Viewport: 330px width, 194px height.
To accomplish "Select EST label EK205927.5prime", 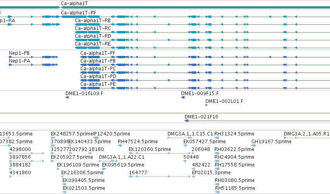I will 72,158.
